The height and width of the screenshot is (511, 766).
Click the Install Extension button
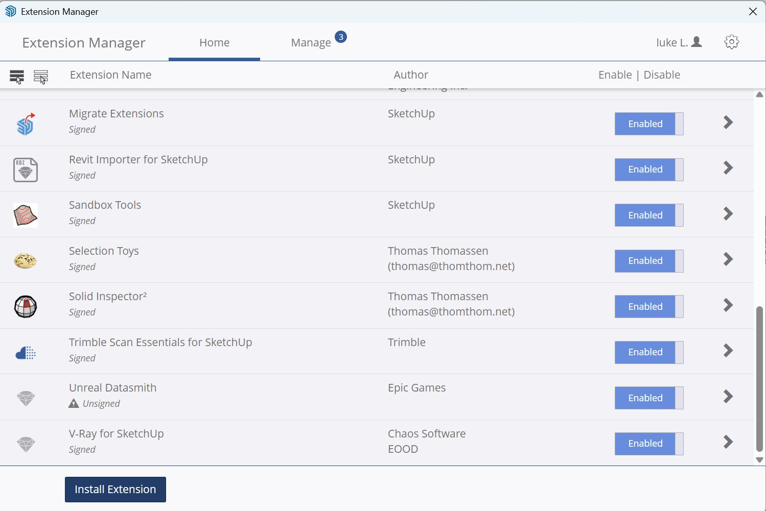pyautogui.click(x=115, y=489)
